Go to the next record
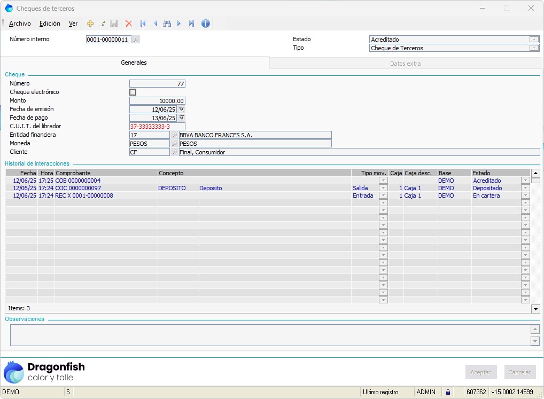This screenshot has width=544, height=399. [179, 24]
